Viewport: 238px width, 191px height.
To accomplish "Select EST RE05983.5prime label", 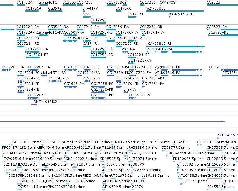I will click(x=97, y=142).
